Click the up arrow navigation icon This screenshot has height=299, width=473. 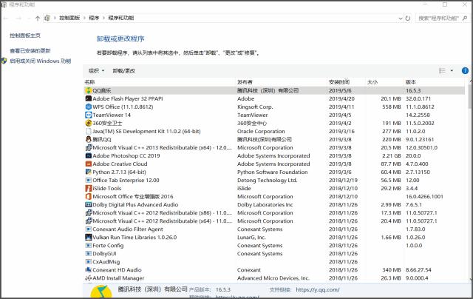[38, 18]
